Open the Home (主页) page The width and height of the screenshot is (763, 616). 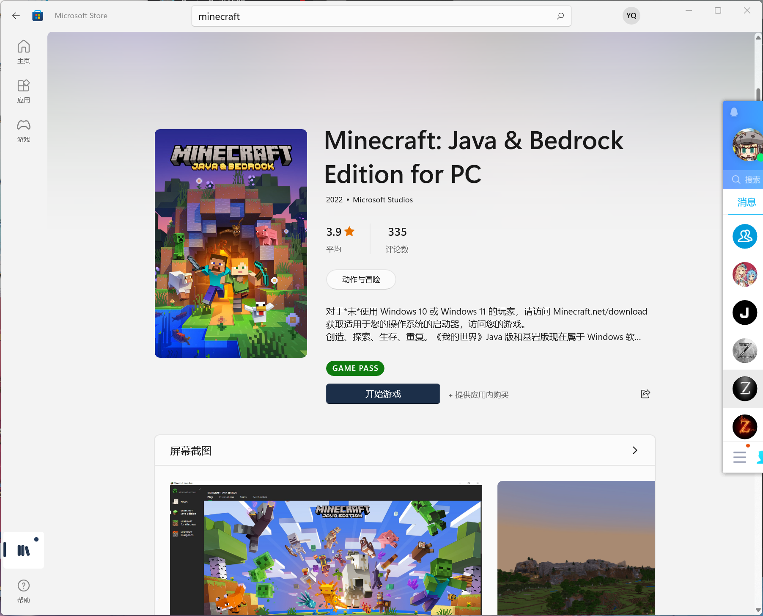[24, 52]
